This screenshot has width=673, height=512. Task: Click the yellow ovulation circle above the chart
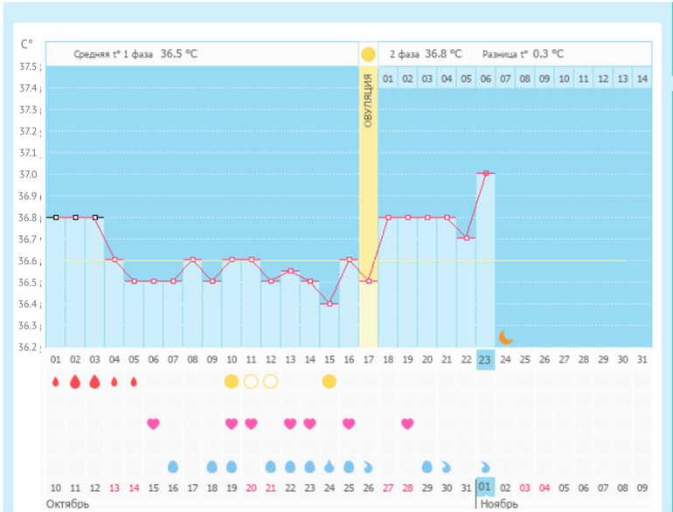(x=368, y=54)
